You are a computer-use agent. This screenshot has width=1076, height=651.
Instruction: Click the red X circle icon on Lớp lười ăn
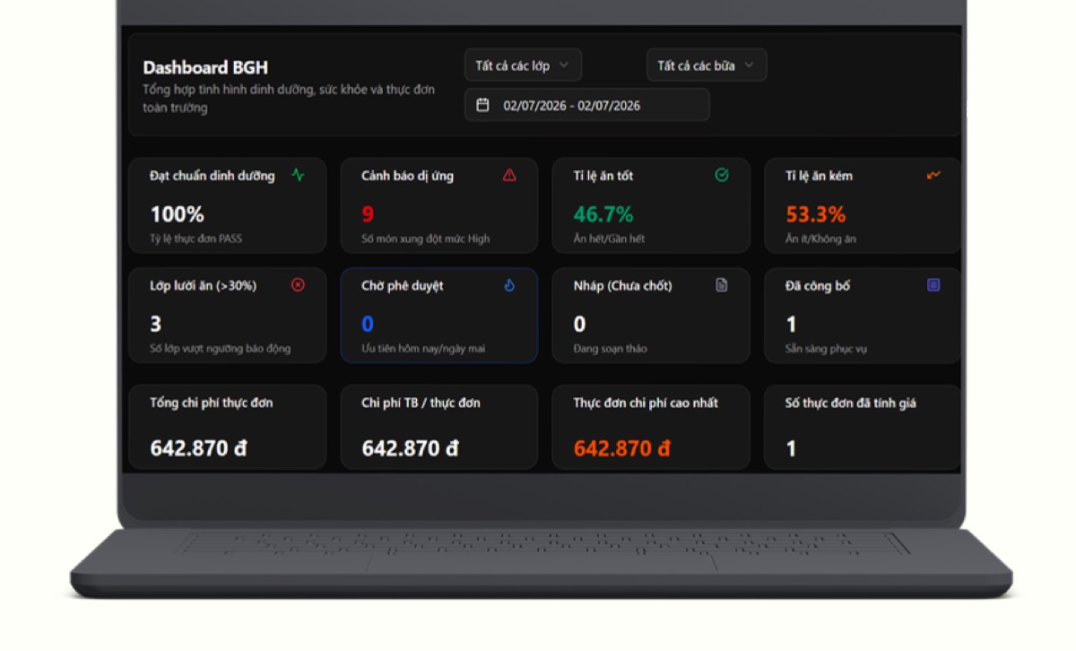click(x=298, y=284)
